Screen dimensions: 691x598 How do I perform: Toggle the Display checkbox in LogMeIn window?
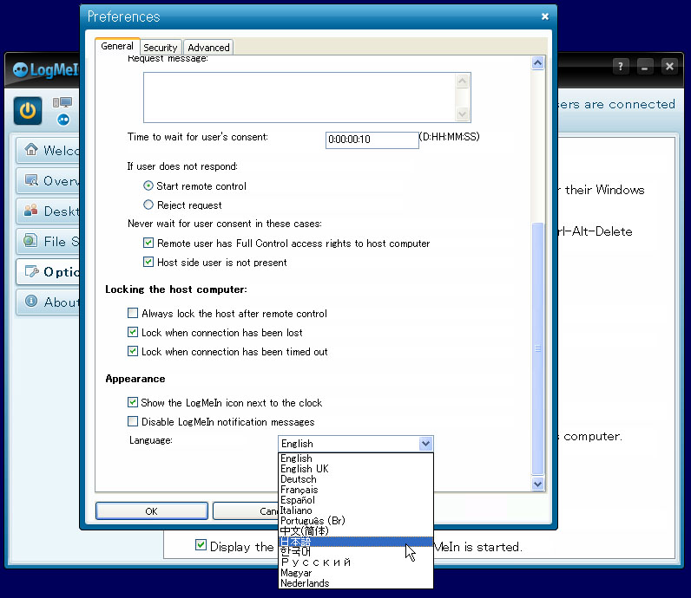[x=201, y=545]
